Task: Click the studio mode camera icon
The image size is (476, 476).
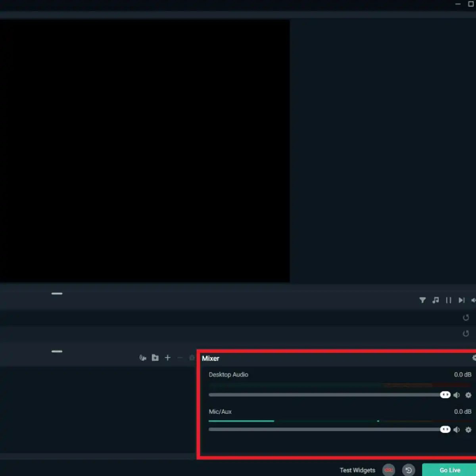Action: tap(143, 358)
